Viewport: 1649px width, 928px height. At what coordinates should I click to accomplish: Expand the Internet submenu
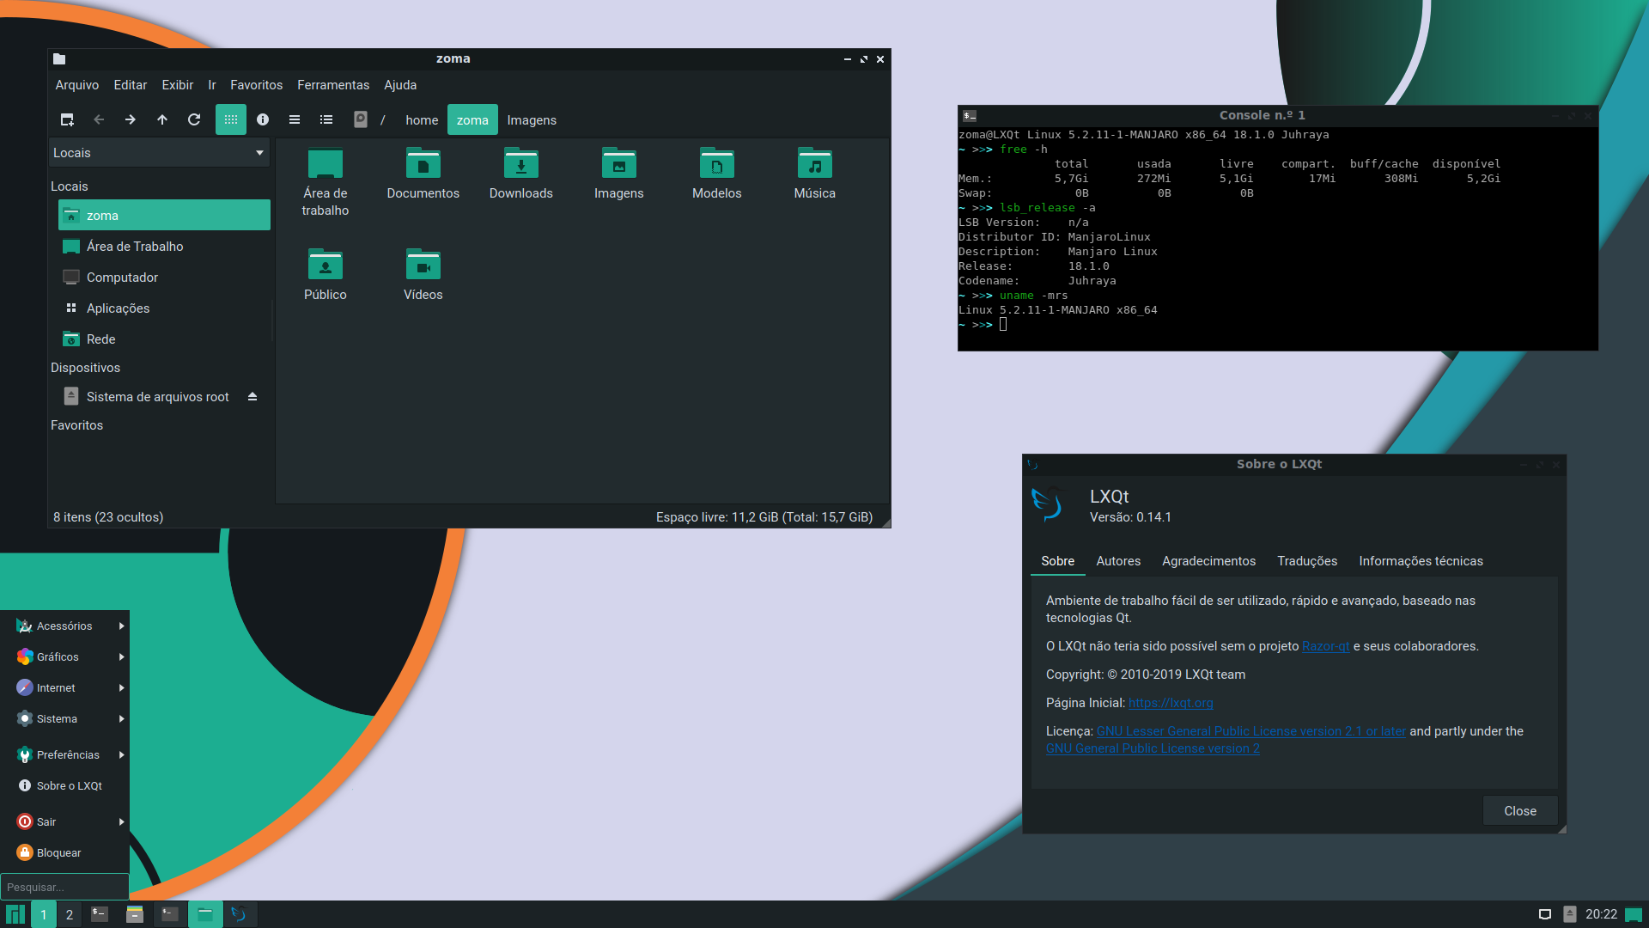(x=65, y=688)
